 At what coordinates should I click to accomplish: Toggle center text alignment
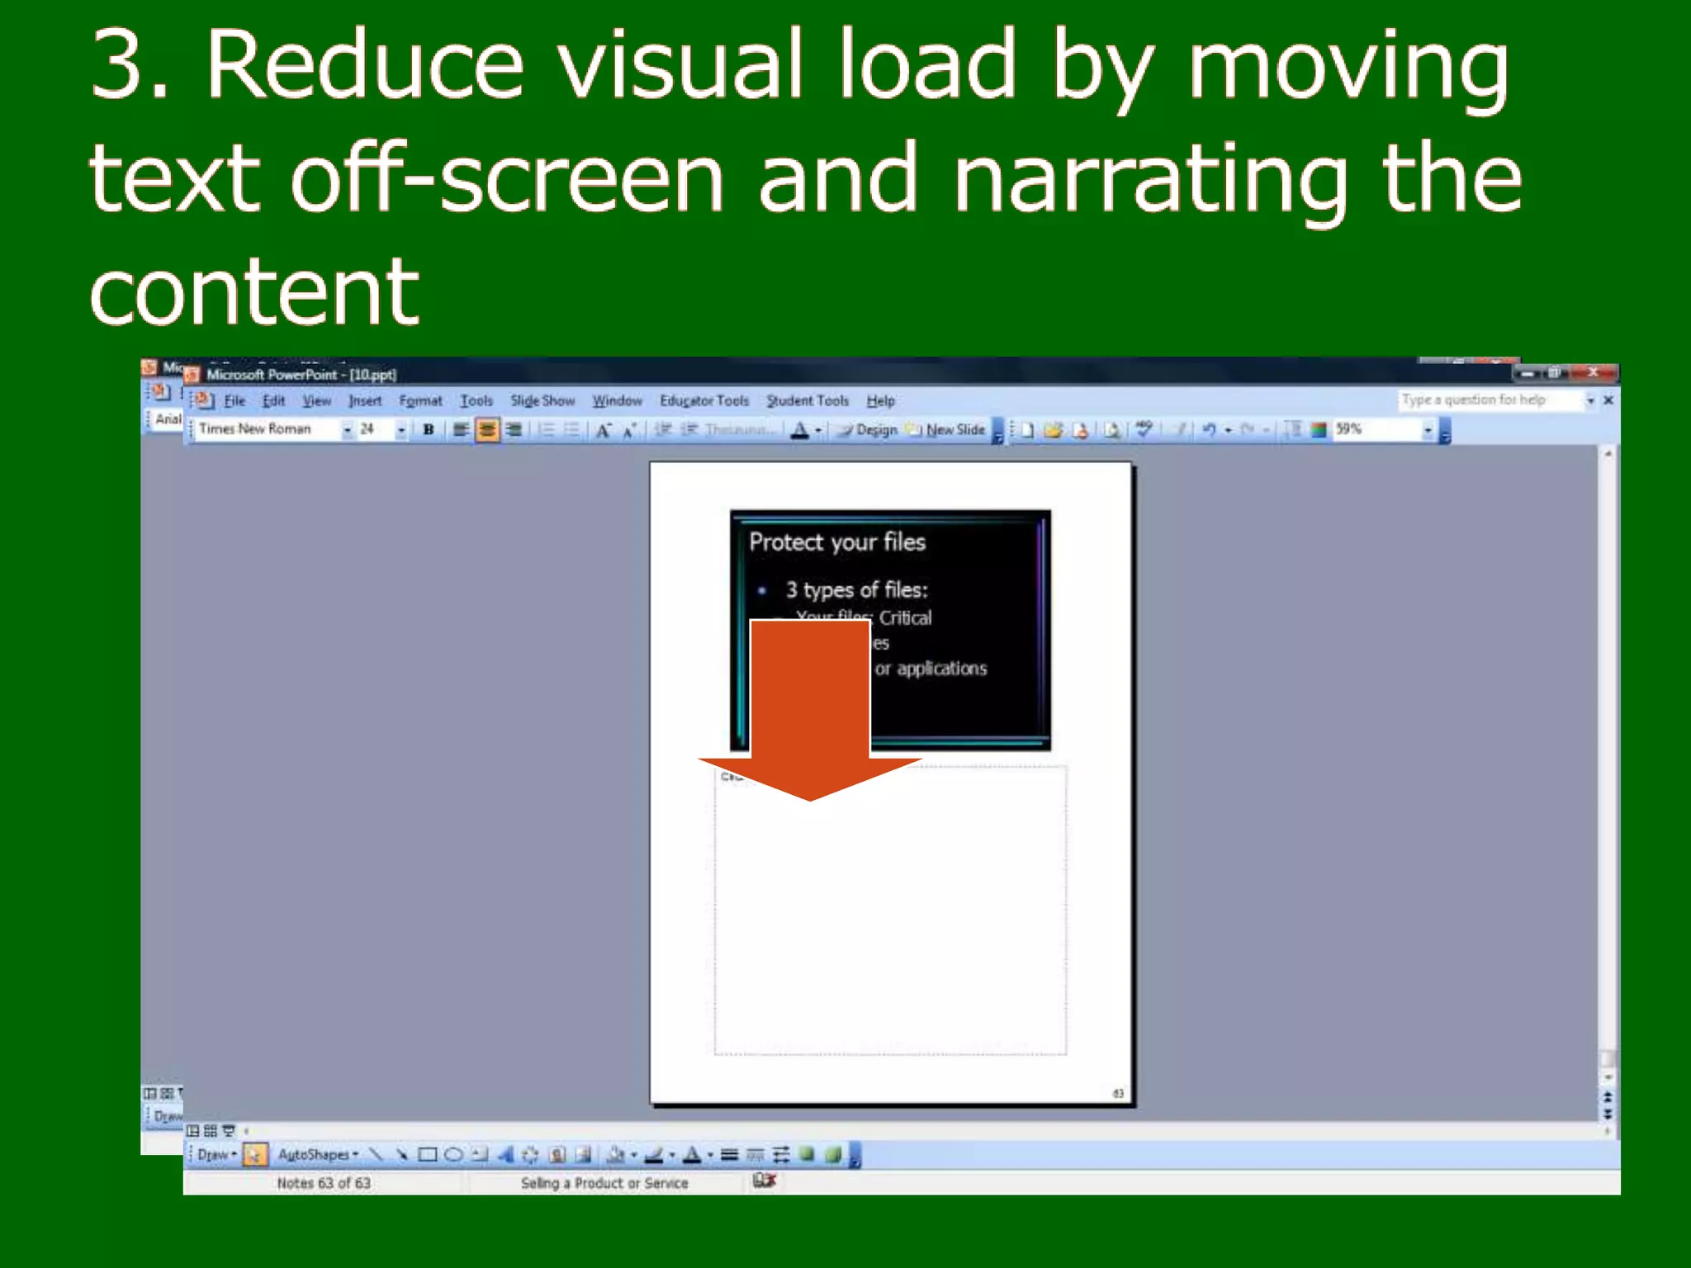click(x=487, y=429)
